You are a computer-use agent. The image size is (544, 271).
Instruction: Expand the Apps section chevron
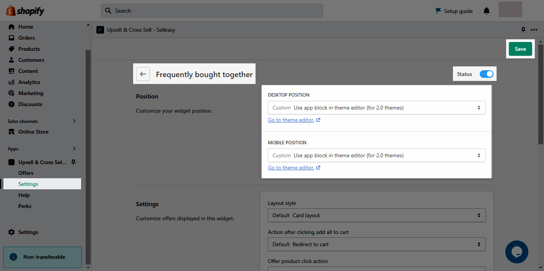point(74,148)
